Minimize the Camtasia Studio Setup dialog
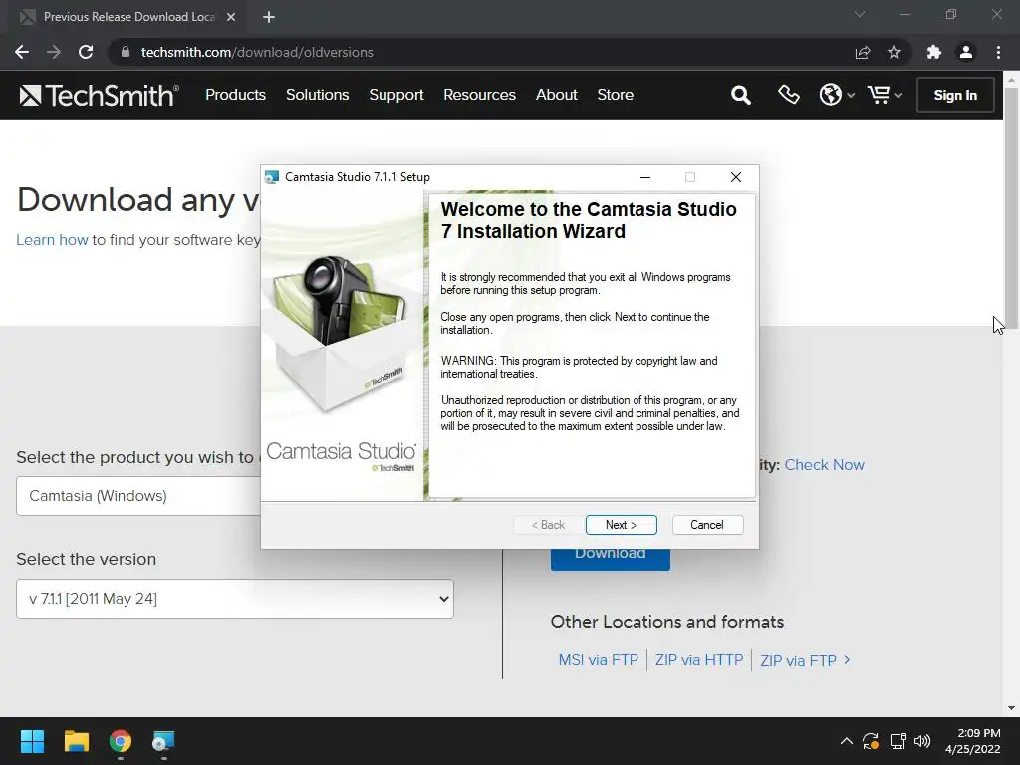The image size is (1020, 765). tap(645, 177)
